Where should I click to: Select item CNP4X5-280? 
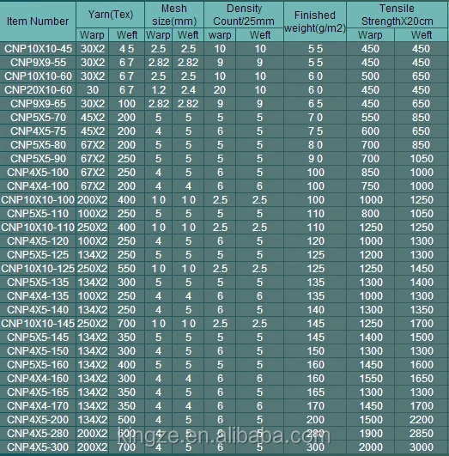(x=38, y=434)
